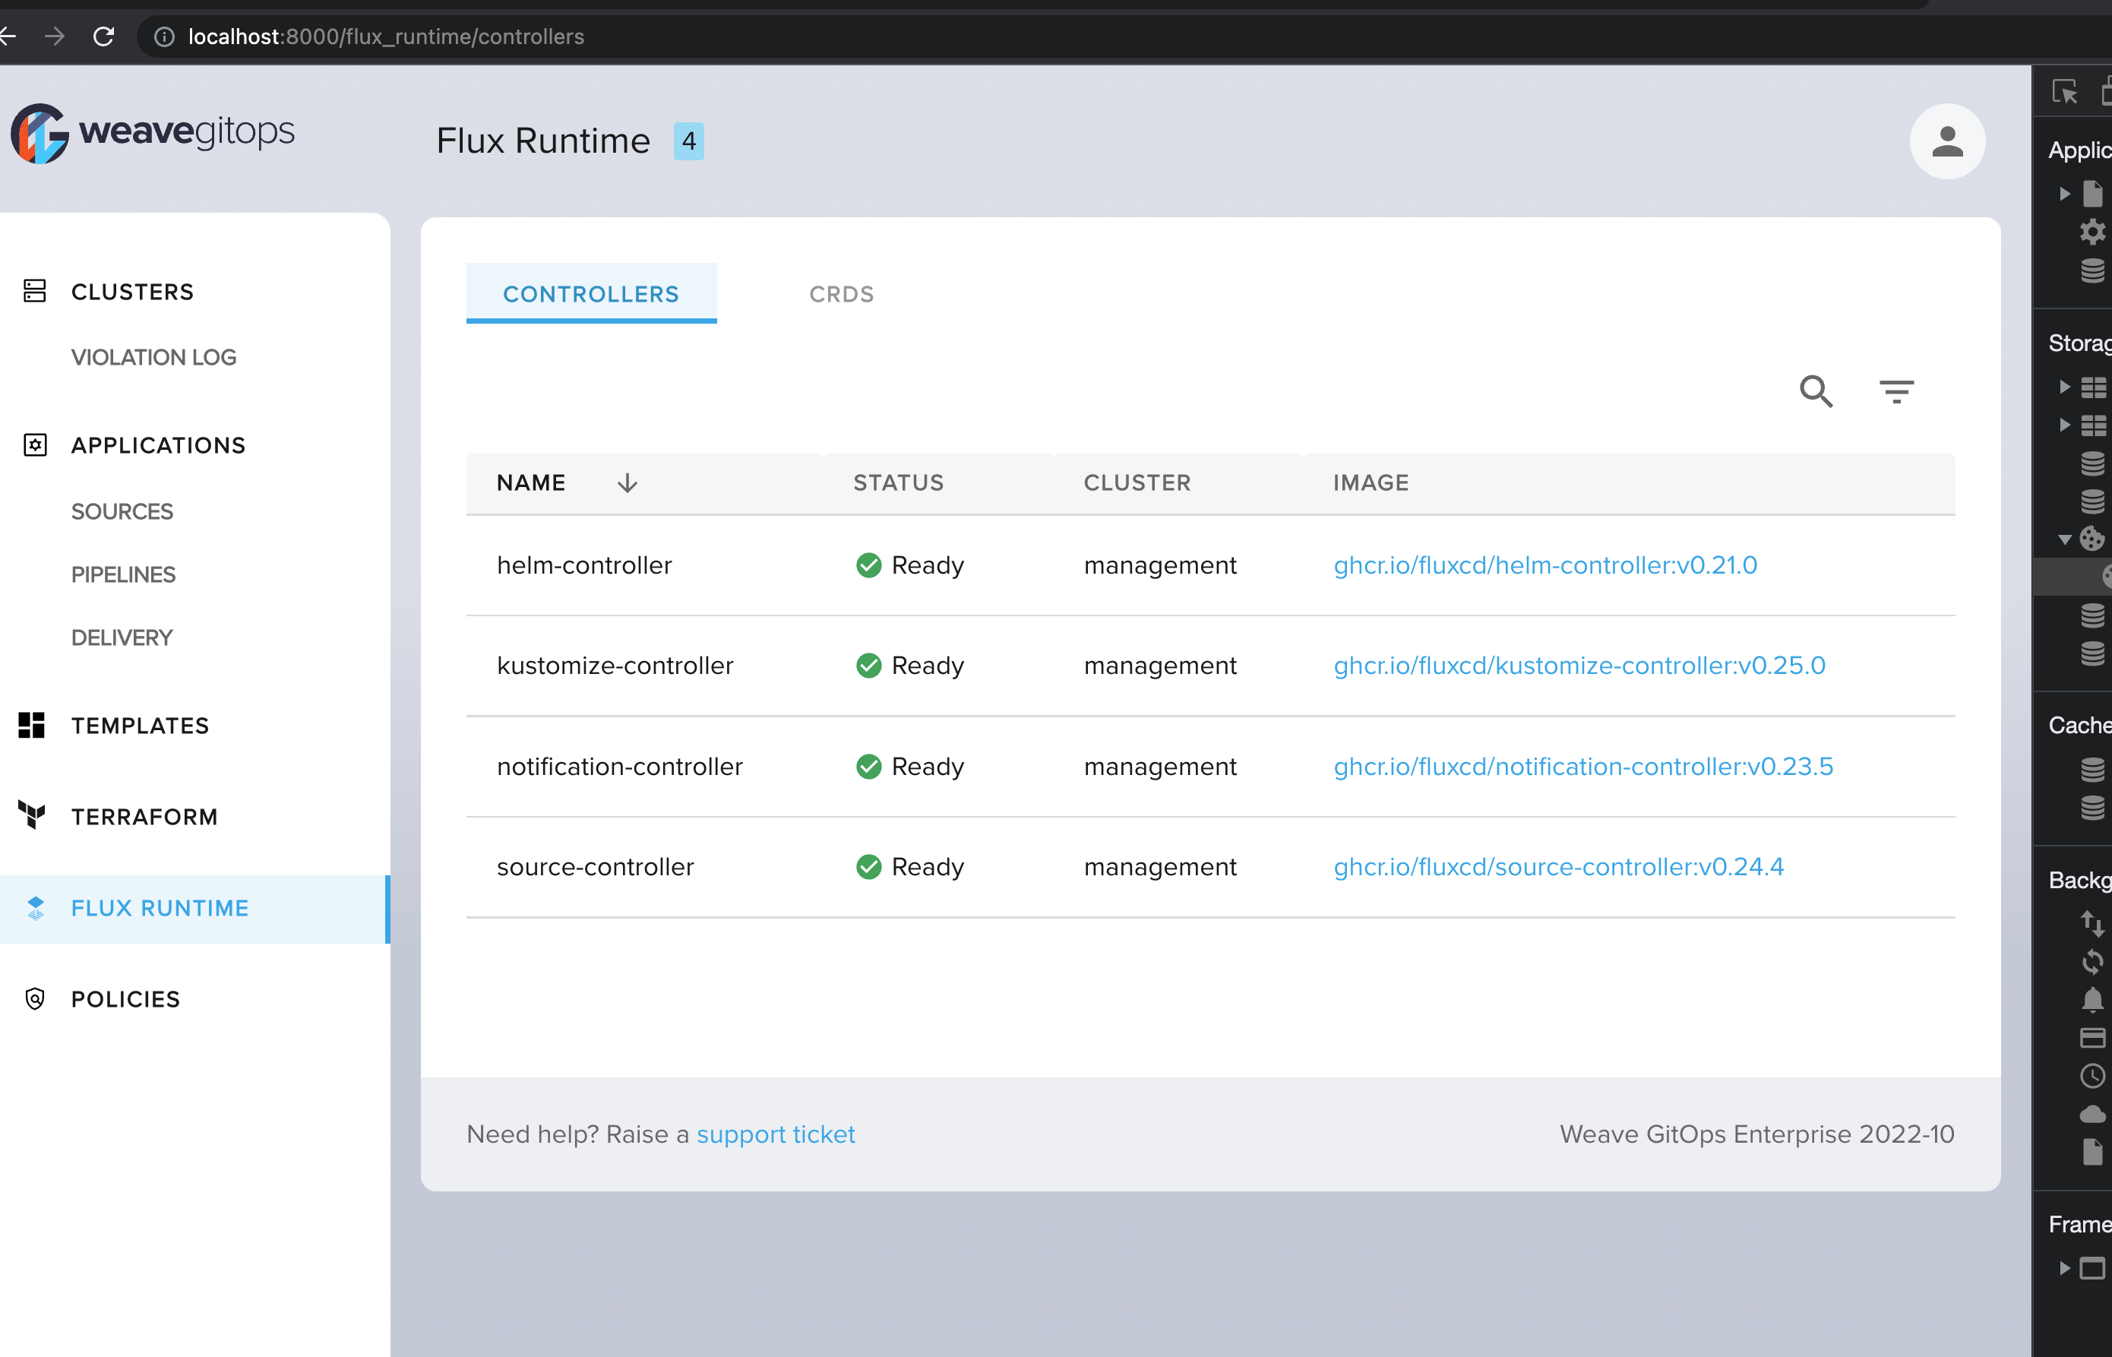The image size is (2112, 1357).
Task: Click the Image column header
Action: coord(1370,483)
